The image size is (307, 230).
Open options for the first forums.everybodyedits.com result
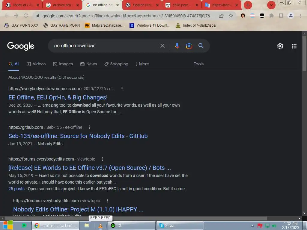click(103, 159)
